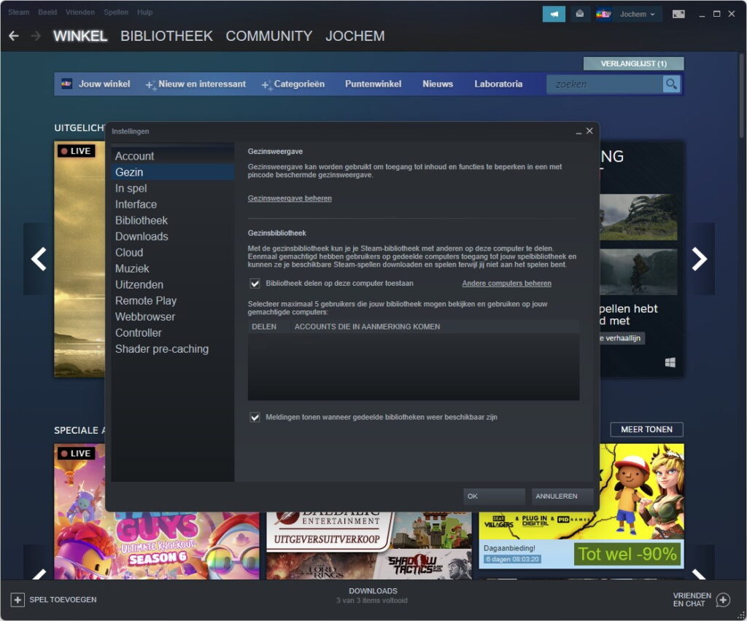Image resolution: width=747 pixels, height=621 pixels.
Task: Open the Vrienden en chat plus icon
Action: [723, 600]
